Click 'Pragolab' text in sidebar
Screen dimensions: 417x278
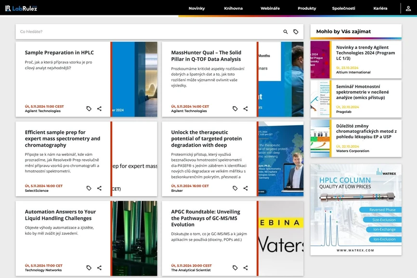pyautogui.click(x=344, y=112)
